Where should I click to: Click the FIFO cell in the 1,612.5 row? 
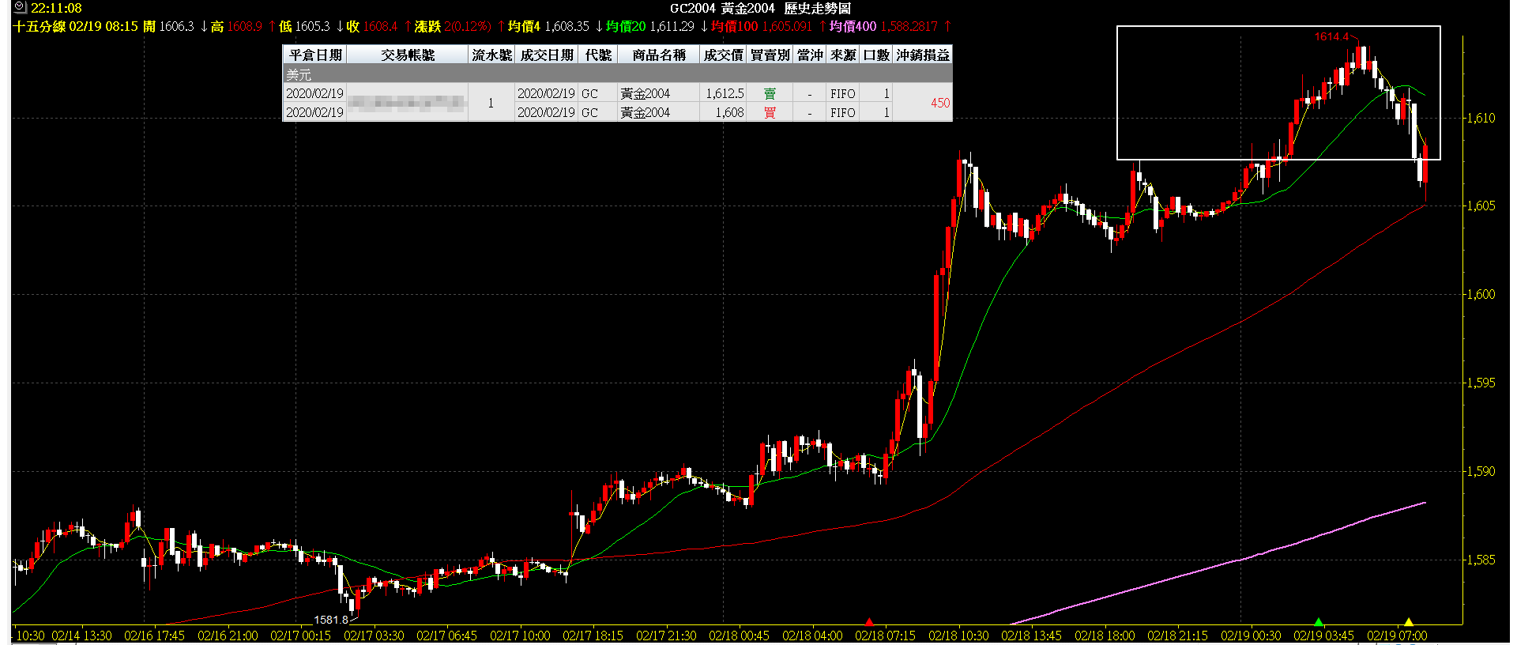843,93
